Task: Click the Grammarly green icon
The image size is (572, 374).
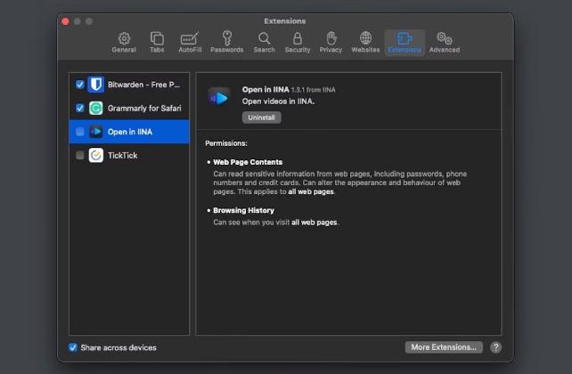Action: [96, 109]
